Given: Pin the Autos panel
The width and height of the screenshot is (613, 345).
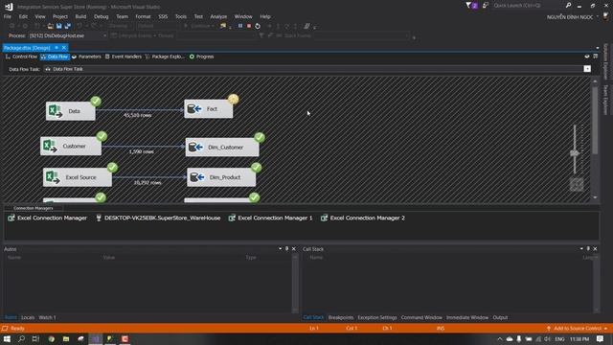Looking at the screenshot, I should [x=286, y=249].
